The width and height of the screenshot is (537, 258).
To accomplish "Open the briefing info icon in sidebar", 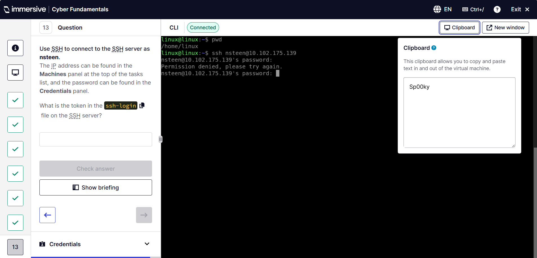I will click(x=15, y=48).
